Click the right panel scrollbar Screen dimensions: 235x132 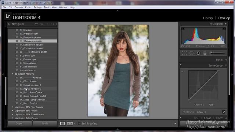click(229, 76)
